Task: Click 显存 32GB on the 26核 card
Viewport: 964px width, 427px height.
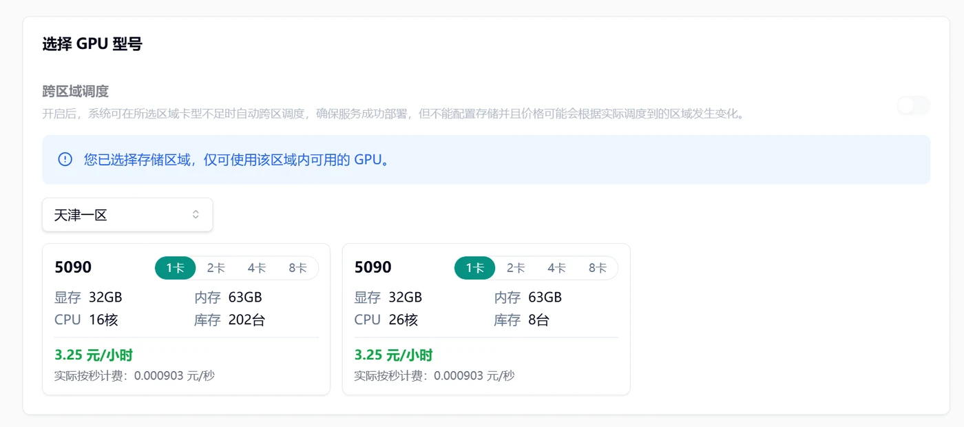Action: pos(388,298)
